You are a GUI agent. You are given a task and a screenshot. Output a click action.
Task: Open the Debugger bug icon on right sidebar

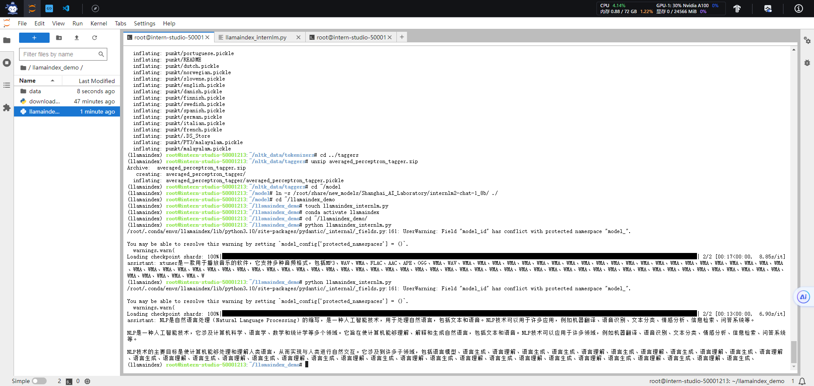(807, 63)
